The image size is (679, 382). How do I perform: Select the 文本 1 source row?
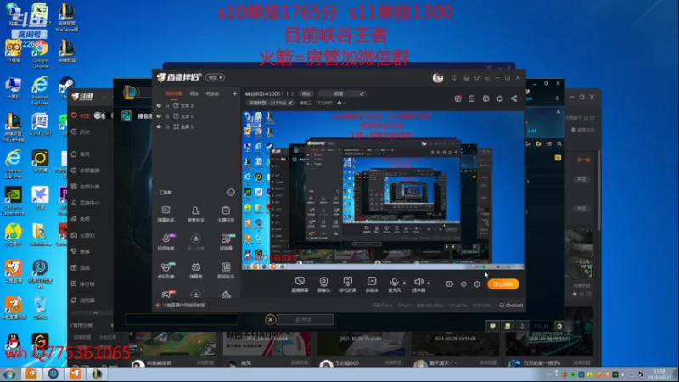pyautogui.click(x=197, y=116)
